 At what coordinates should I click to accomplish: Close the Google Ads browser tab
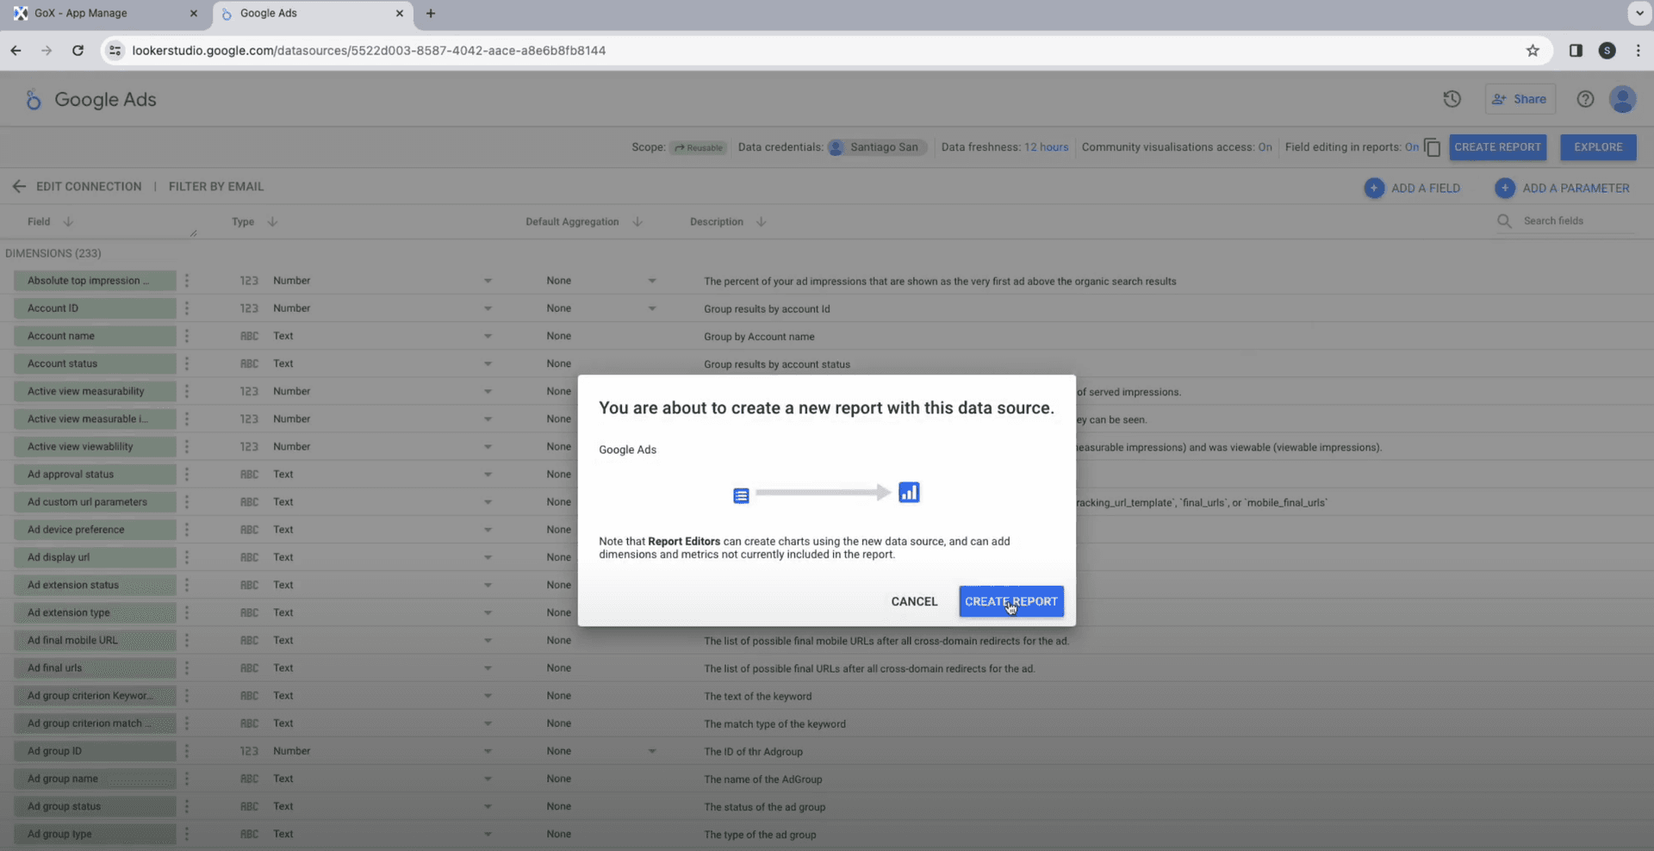tap(400, 14)
